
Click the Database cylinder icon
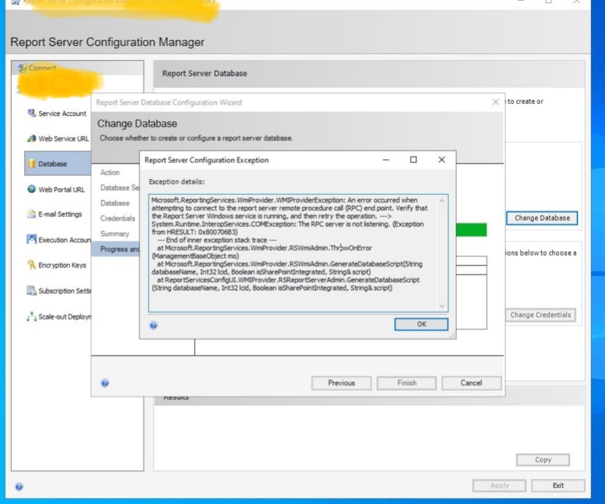click(x=31, y=164)
